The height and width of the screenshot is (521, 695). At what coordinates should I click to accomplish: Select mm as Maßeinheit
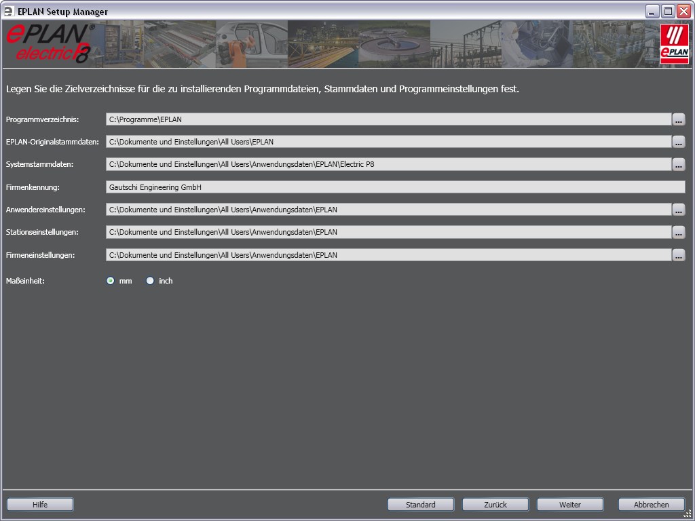(x=111, y=280)
